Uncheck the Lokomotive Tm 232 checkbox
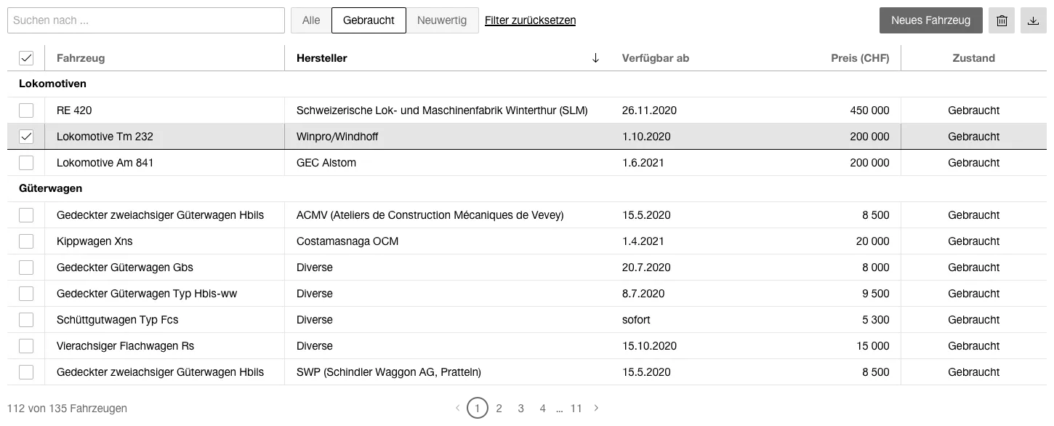 pos(26,137)
